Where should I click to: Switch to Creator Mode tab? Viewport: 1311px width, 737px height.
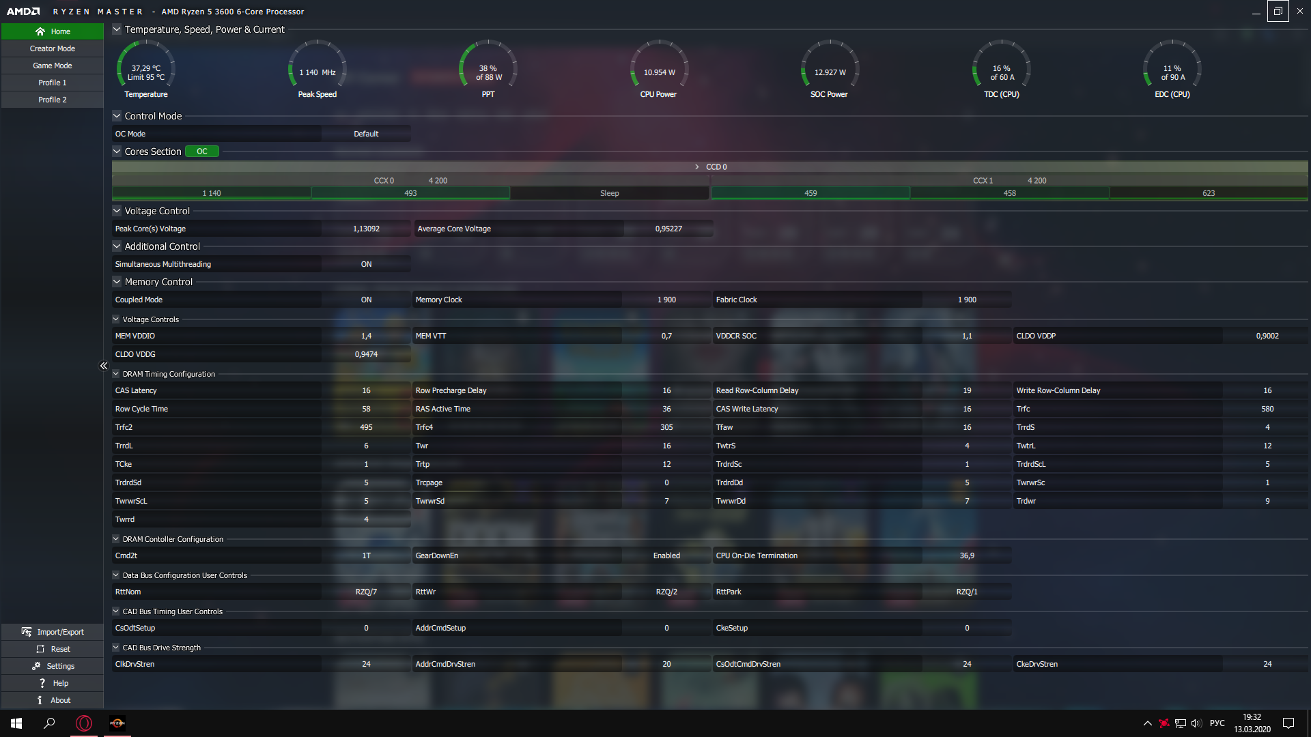tap(53, 48)
